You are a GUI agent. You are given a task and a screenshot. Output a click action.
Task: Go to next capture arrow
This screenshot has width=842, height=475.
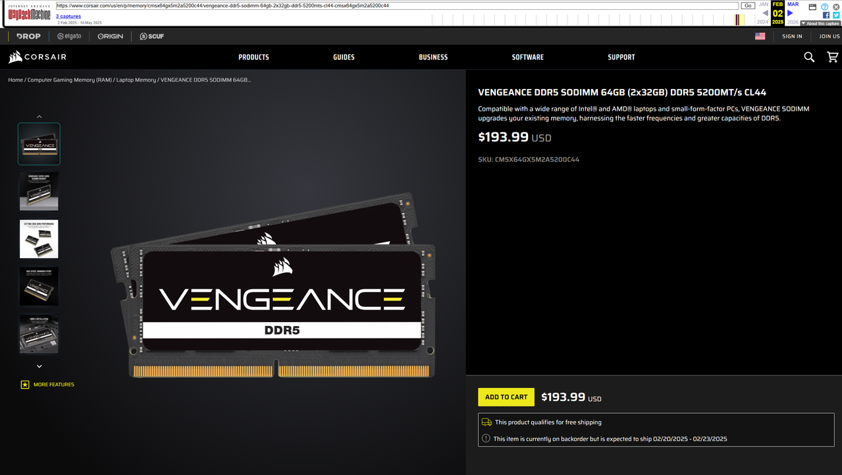point(790,13)
